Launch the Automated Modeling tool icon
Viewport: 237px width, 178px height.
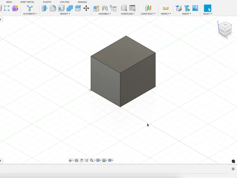30,8
